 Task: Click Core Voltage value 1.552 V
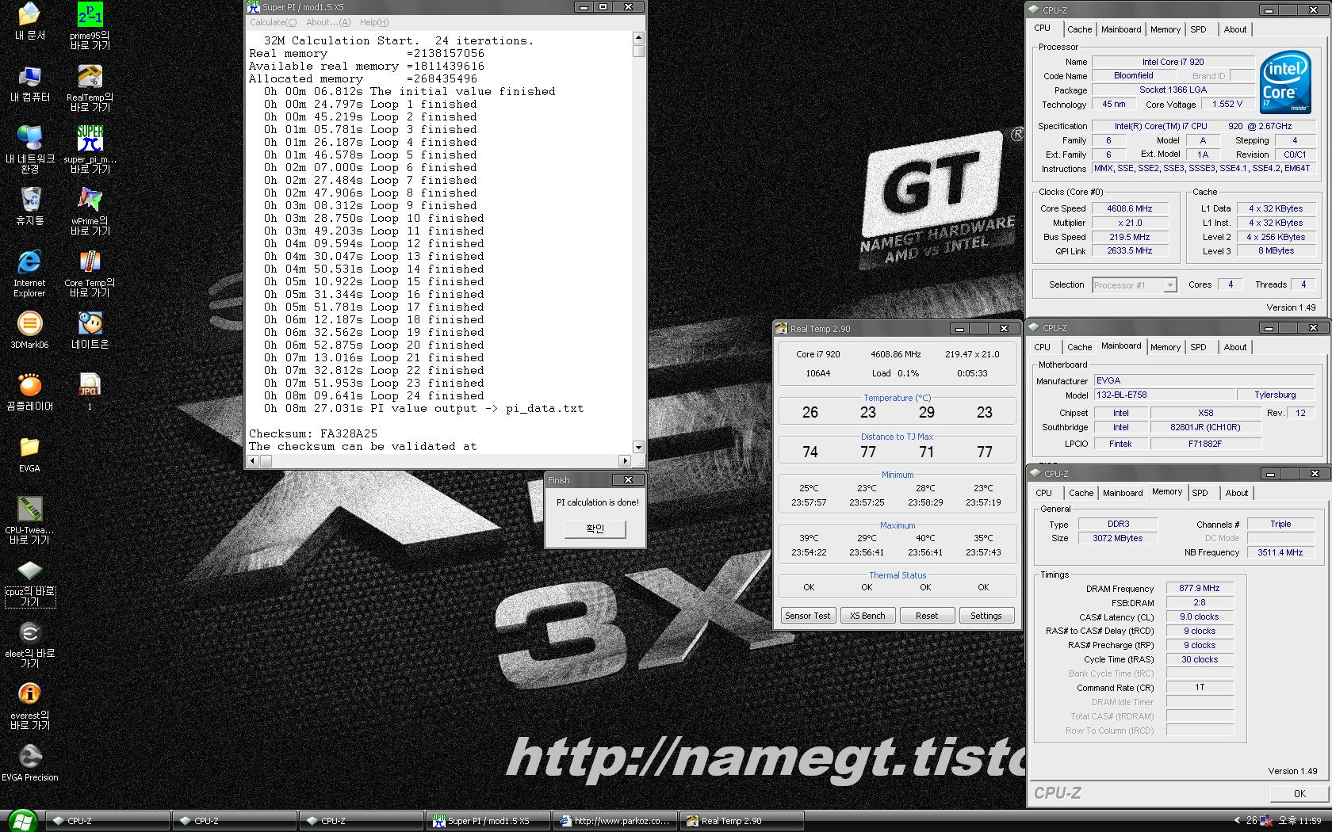1227,104
